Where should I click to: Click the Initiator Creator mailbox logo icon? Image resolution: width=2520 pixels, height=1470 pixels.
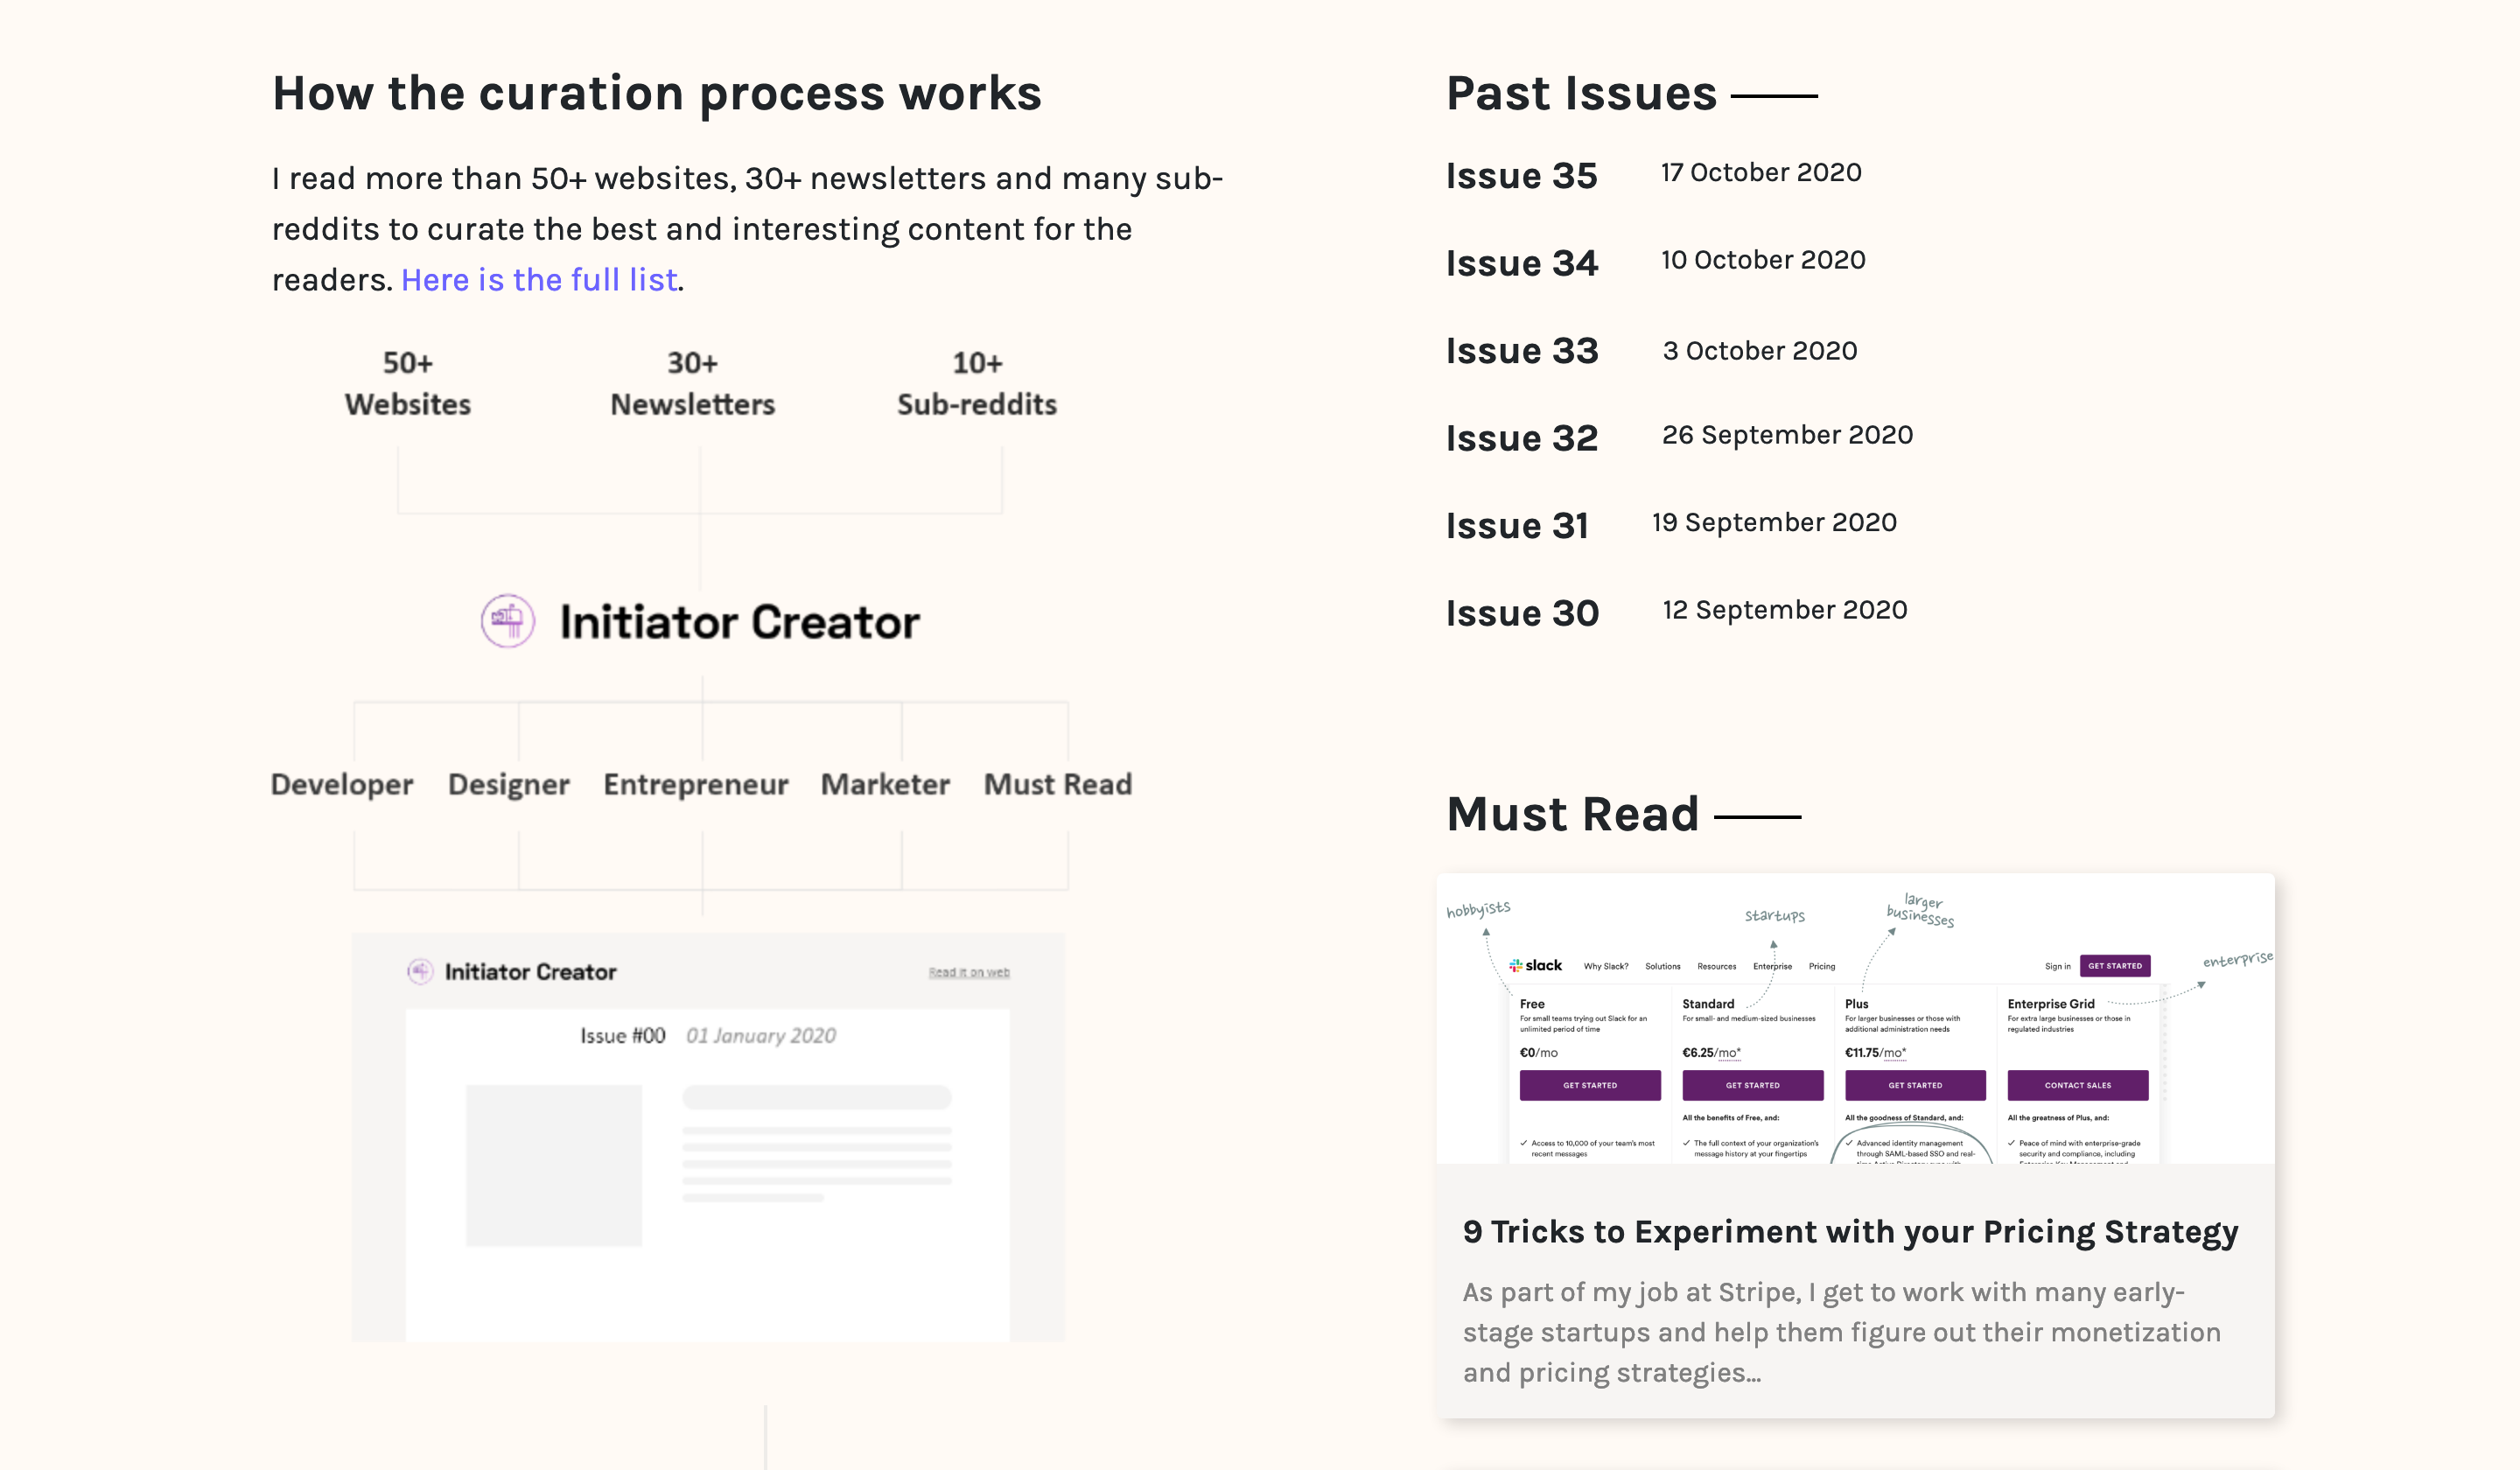(508, 621)
